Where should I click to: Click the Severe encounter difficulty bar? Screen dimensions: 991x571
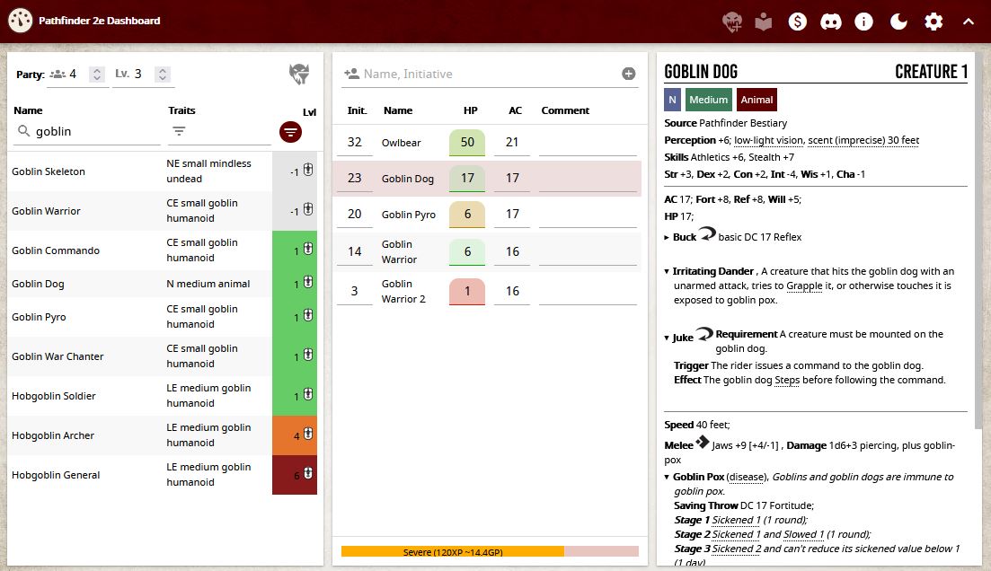[453, 551]
